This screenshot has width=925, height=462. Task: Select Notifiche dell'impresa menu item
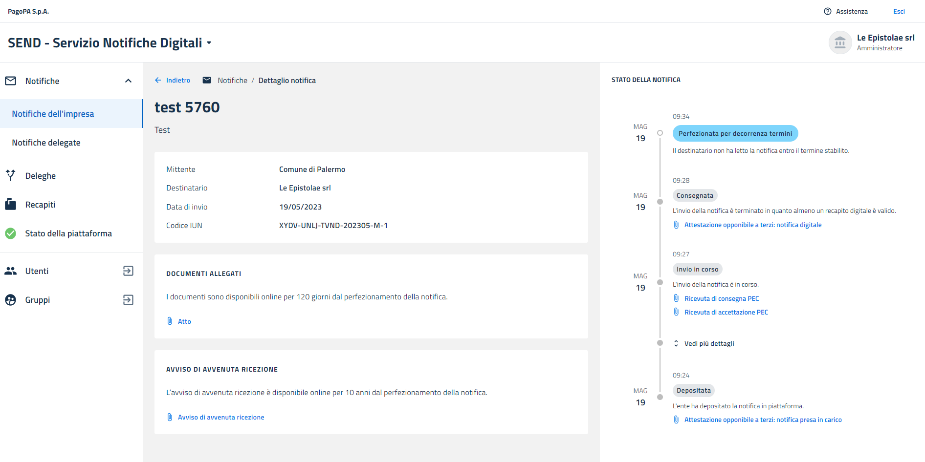pos(53,114)
